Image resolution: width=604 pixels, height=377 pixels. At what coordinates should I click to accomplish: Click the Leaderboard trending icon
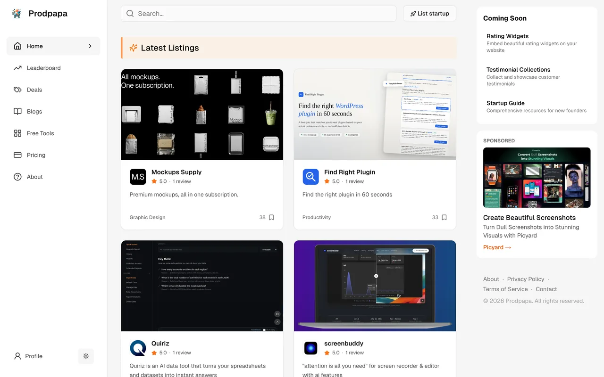click(17, 68)
